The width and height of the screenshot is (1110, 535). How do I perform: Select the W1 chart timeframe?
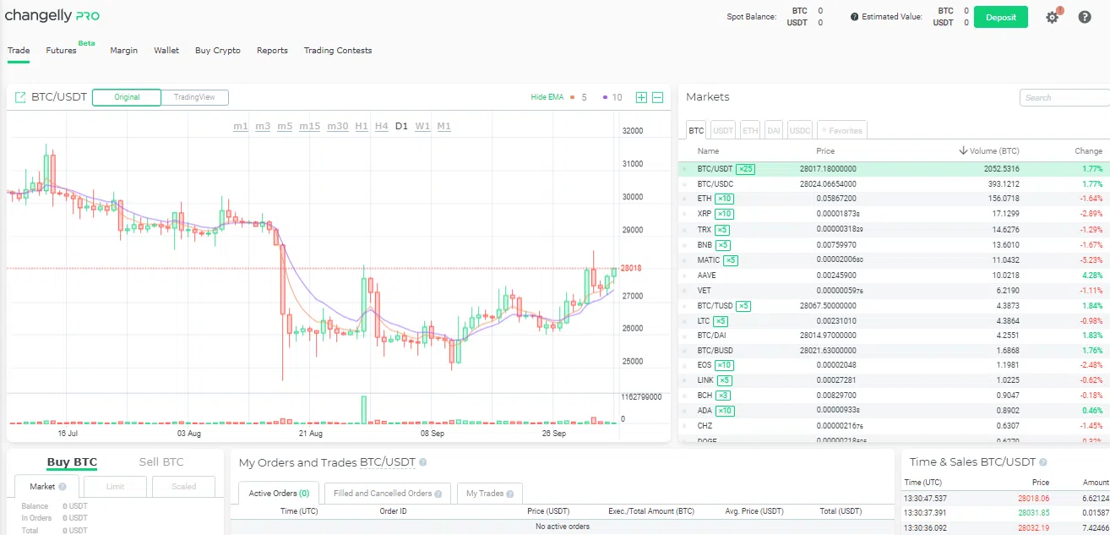pos(422,126)
